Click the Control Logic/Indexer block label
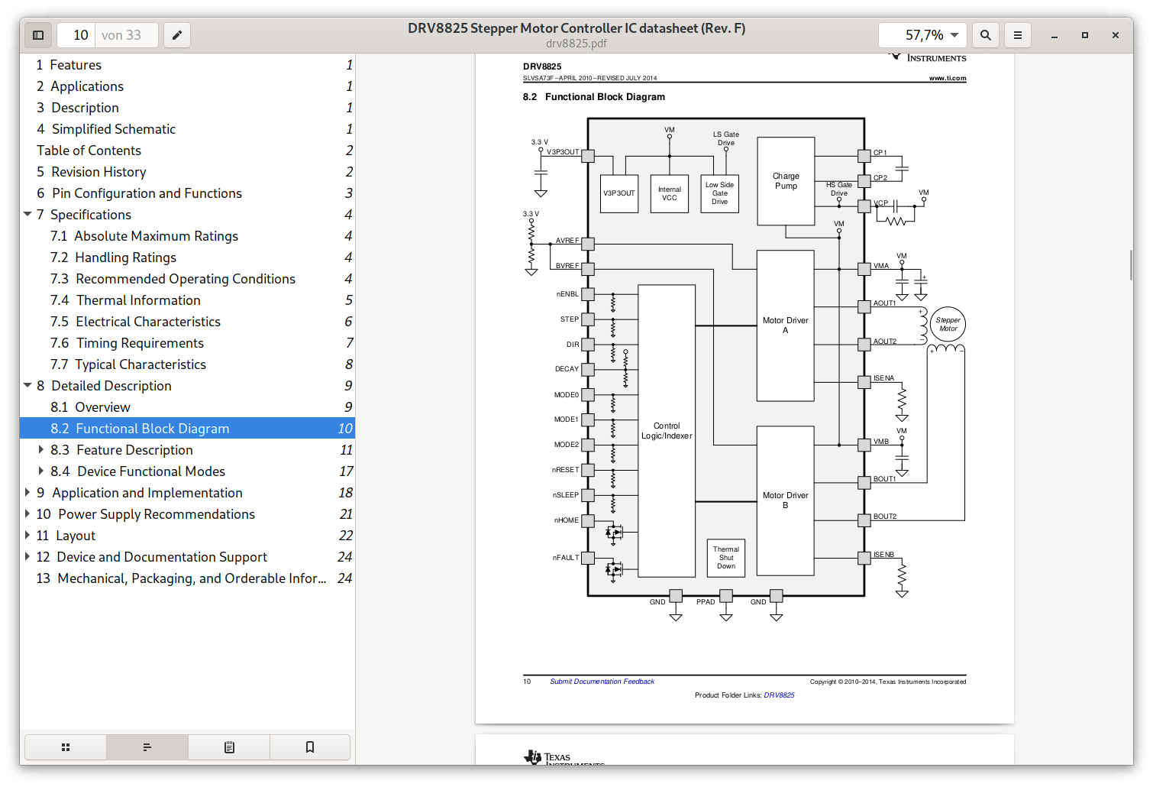 [x=667, y=431]
